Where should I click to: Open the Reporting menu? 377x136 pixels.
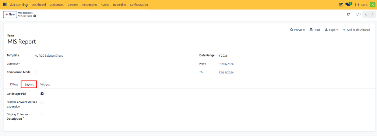(120, 4)
